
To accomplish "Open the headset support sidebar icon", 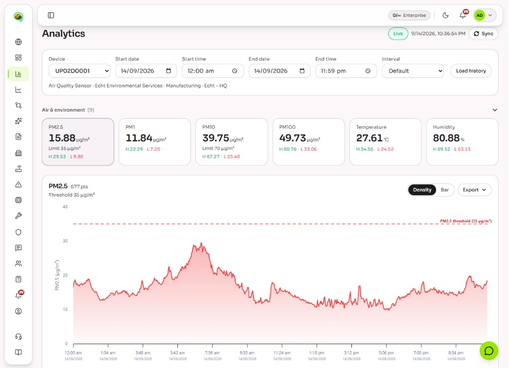I will [18, 337].
